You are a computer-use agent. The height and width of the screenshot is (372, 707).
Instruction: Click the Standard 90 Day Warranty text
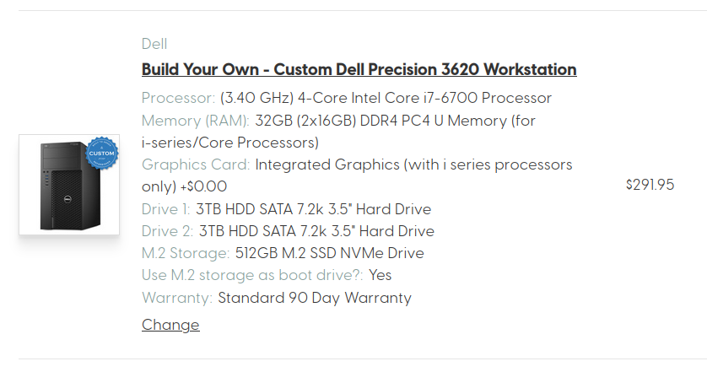[x=315, y=298]
